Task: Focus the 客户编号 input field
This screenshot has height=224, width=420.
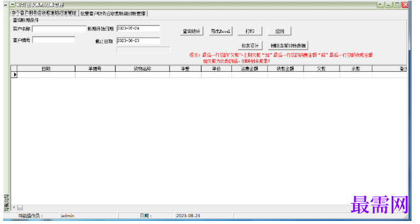Action: click(54, 40)
